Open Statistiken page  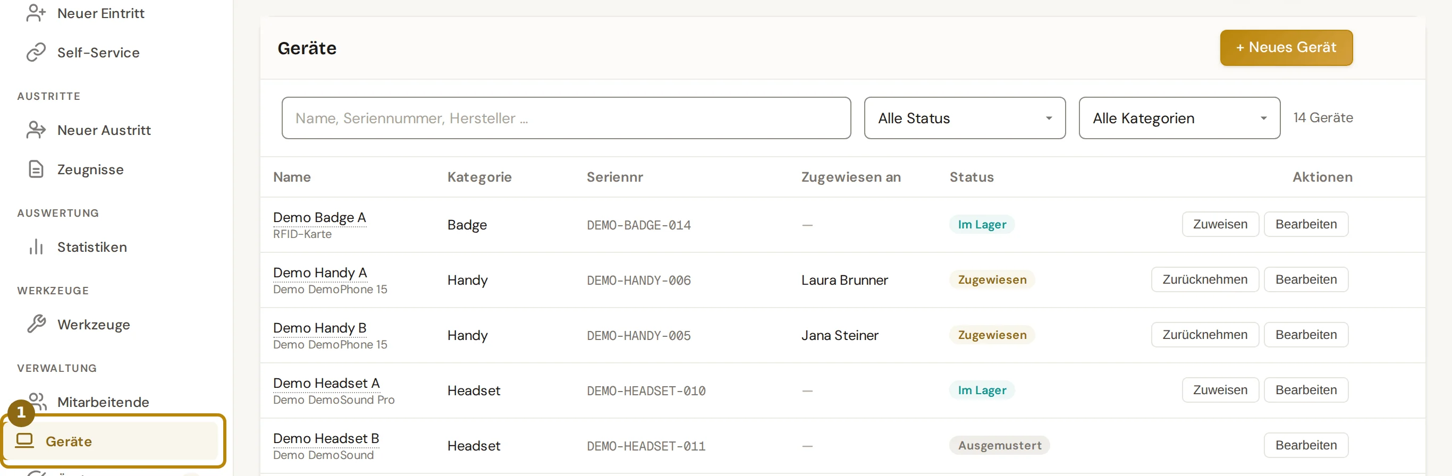[92, 246]
